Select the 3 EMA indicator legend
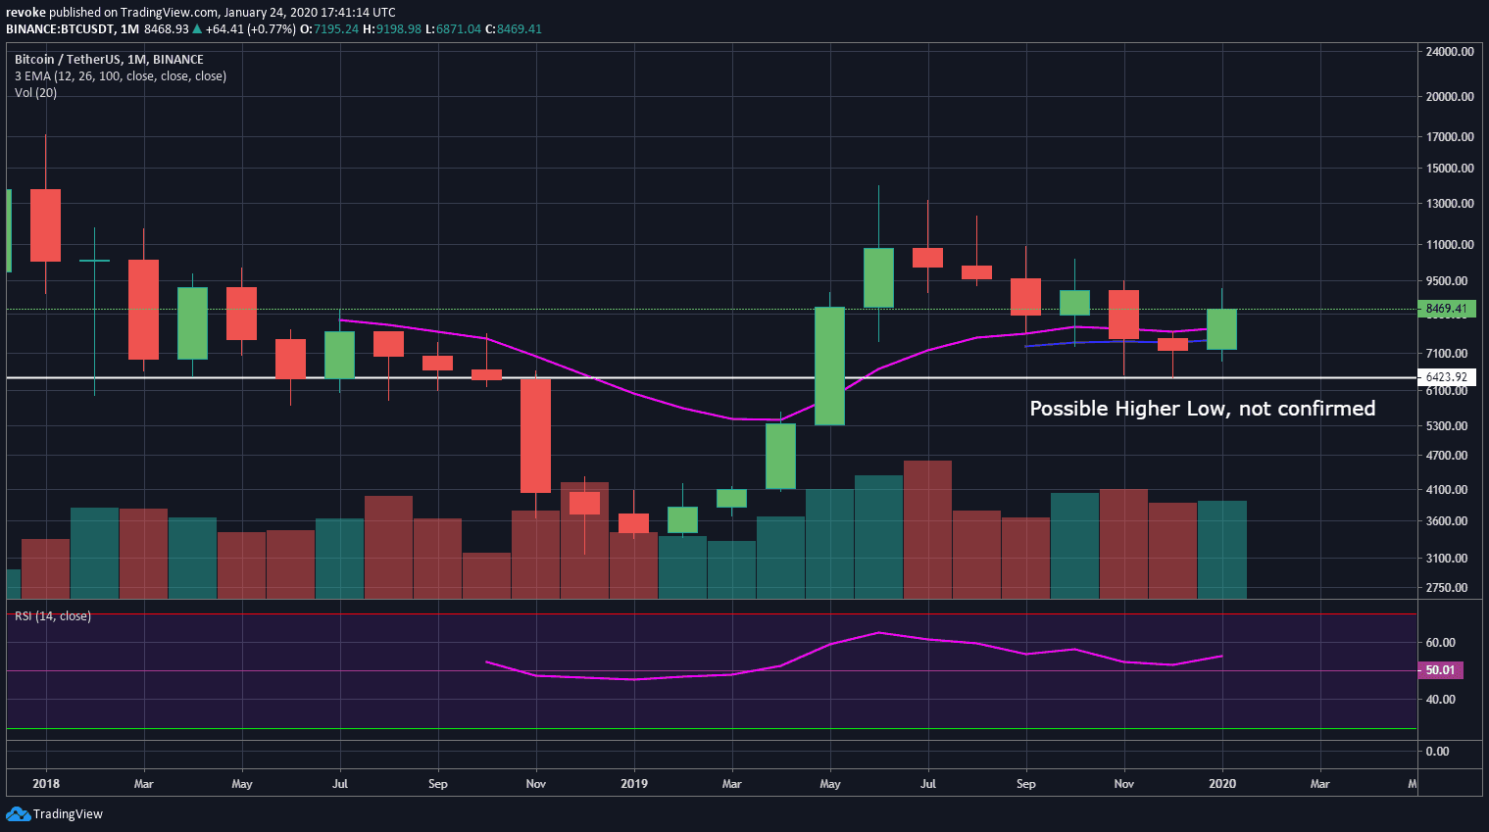The height and width of the screenshot is (832, 1489). point(120,76)
